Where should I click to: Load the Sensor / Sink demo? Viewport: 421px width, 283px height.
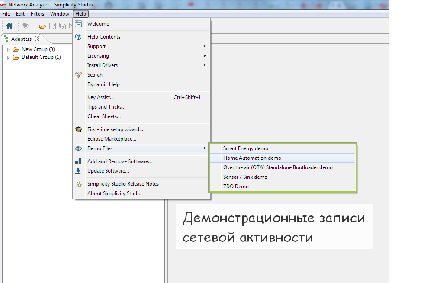click(x=283, y=177)
